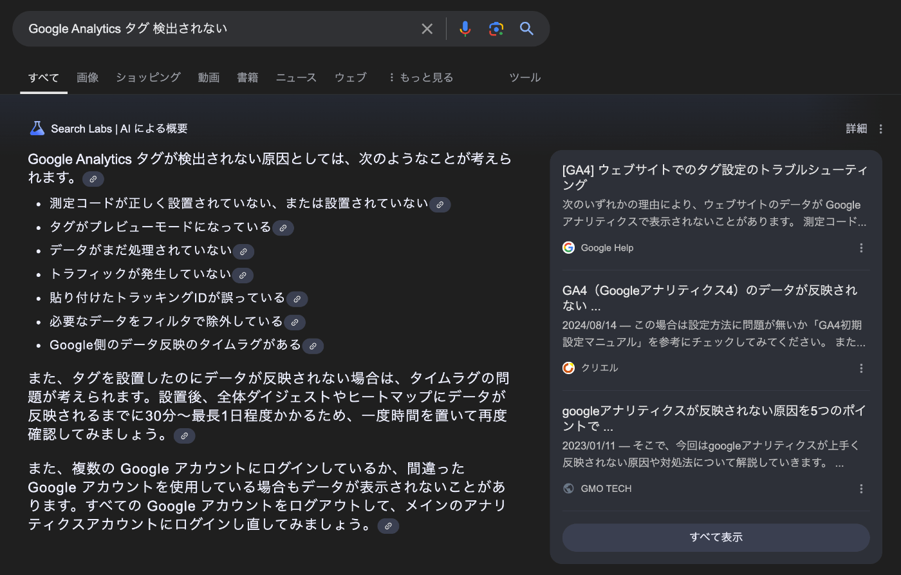Image resolution: width=901 pixels, height=575 pixels.
Task: Click the すべて表示 button
Action: pos(716,537)
